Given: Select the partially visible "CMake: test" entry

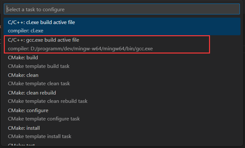Looking at the screenshot, I should point(21,145).
